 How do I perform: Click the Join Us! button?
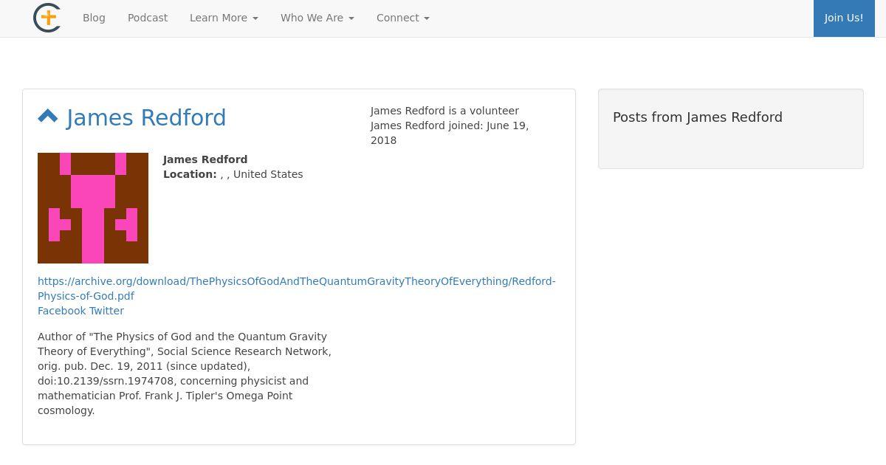click(844, 18)
